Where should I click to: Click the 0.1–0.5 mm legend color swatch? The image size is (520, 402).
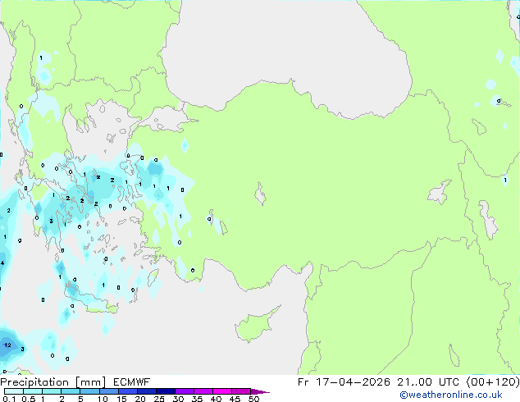pyautogui.click(x=14, y=391)
